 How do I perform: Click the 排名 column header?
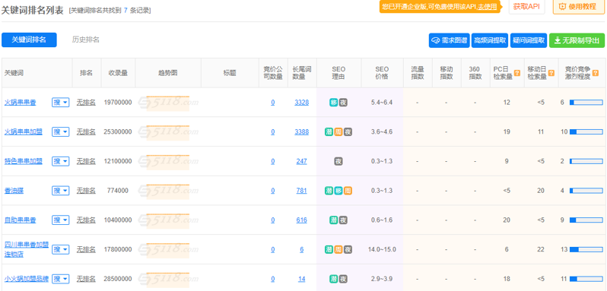[86, 73]
